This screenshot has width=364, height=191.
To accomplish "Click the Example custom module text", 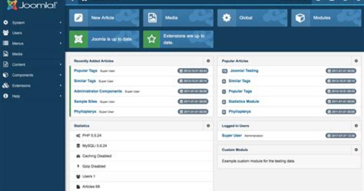I will coord(258,161).
